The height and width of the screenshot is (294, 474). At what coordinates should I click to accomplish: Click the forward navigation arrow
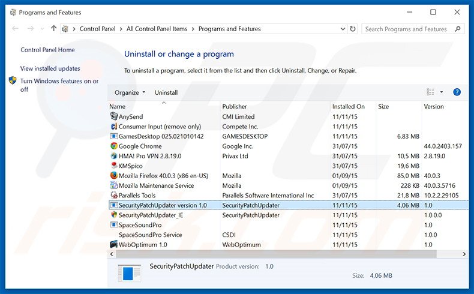[x=31, y=29]
